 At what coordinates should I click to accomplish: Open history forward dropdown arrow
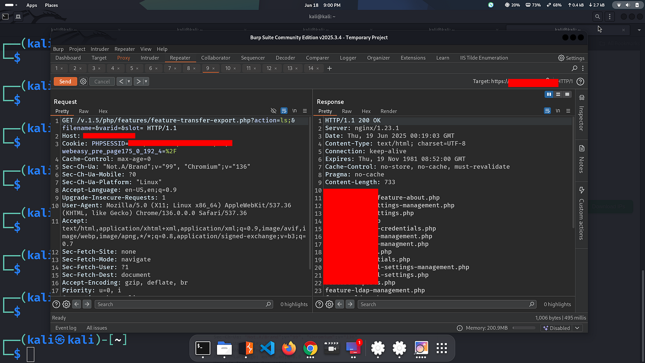pos(146,82)
